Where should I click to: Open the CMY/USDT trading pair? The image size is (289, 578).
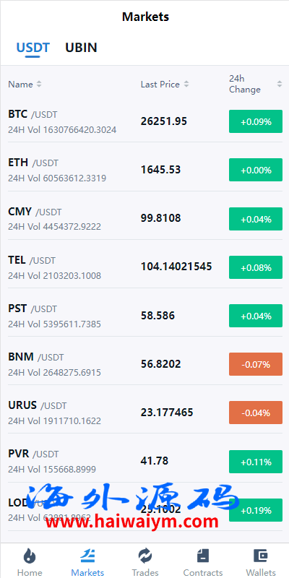point(144,219)
